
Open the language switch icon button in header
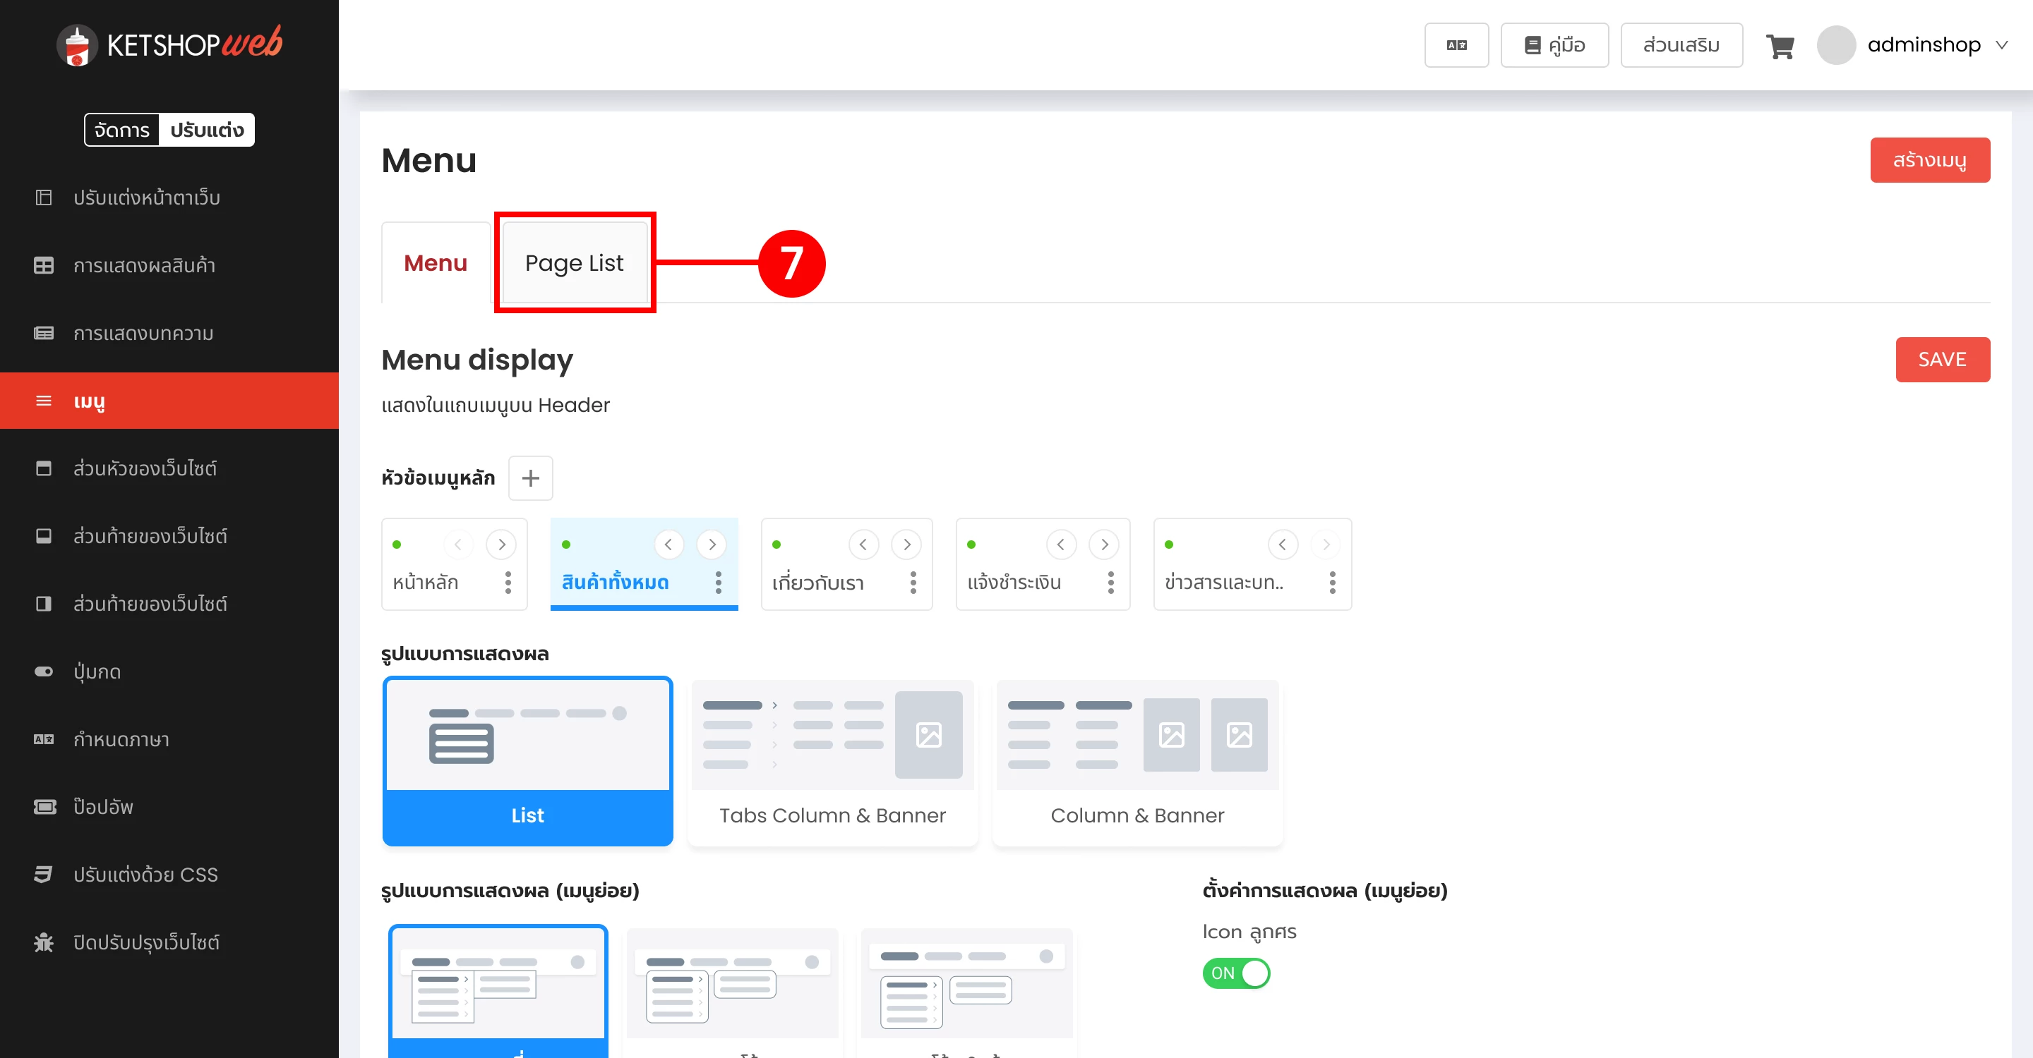click(1456, 45)
